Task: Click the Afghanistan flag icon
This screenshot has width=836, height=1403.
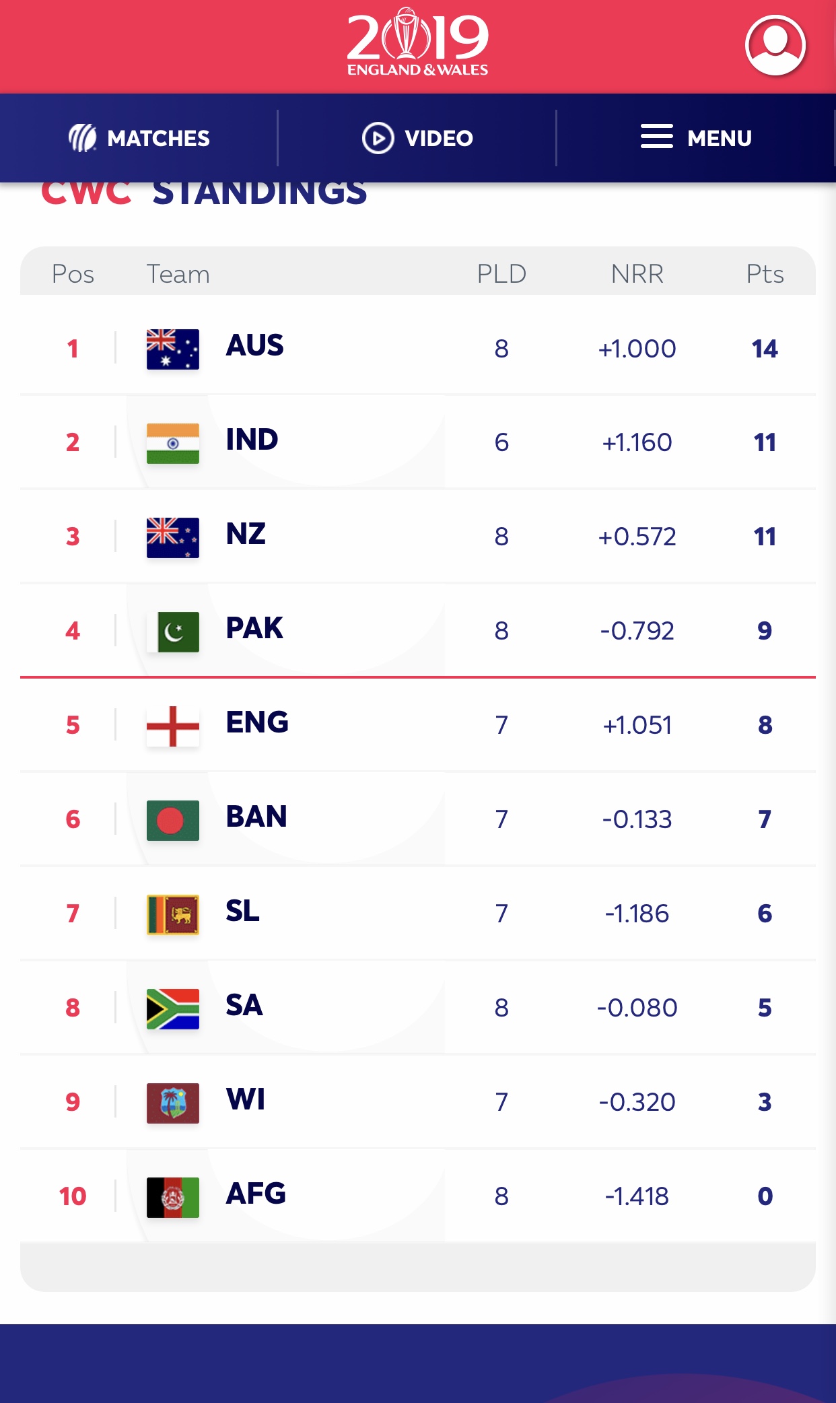Action: (x=173, y=1197)
